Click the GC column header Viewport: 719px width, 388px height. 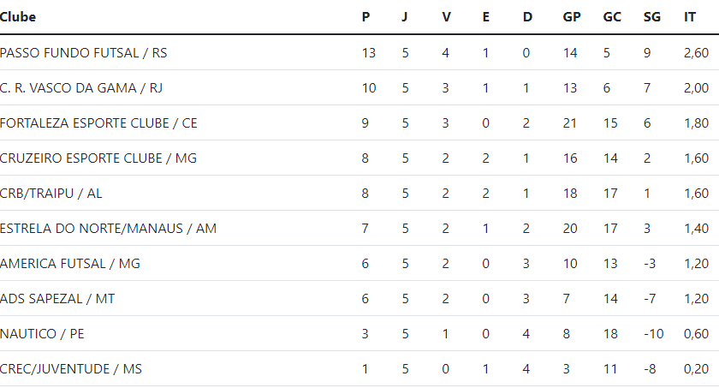(x=612, y=17)
